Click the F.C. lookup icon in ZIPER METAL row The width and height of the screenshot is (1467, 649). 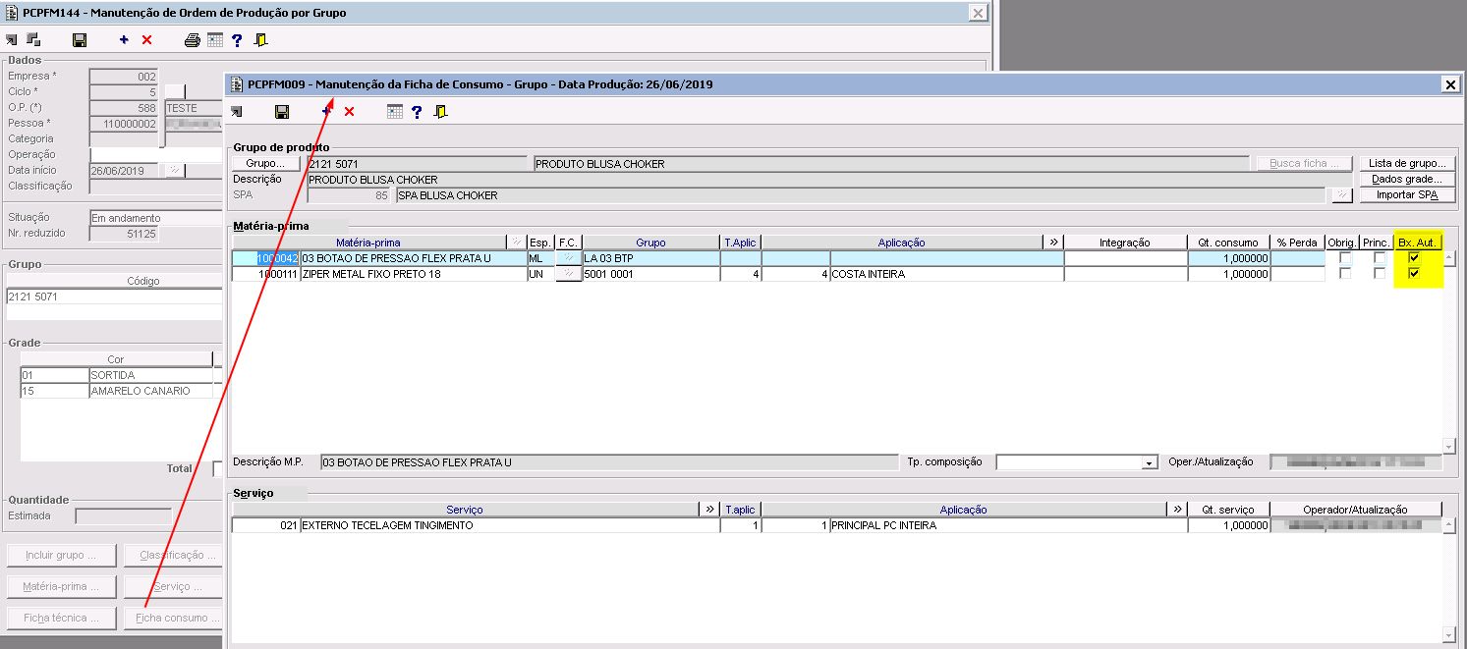coord(568,274)
